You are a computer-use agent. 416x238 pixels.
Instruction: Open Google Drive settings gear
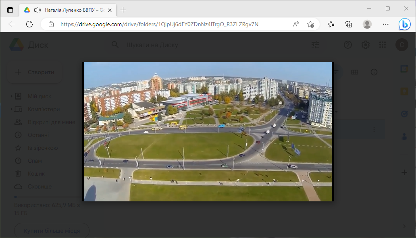coord(365,45)
